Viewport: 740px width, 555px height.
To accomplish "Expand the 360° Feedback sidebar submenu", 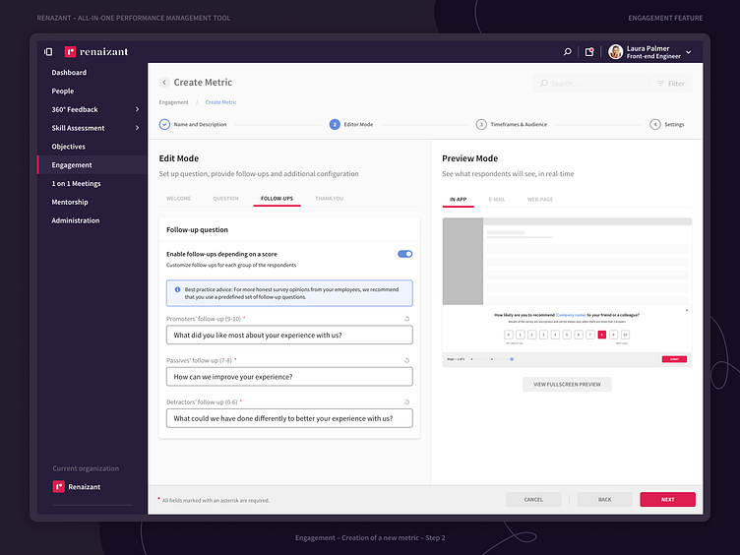I will pos(137,109).
